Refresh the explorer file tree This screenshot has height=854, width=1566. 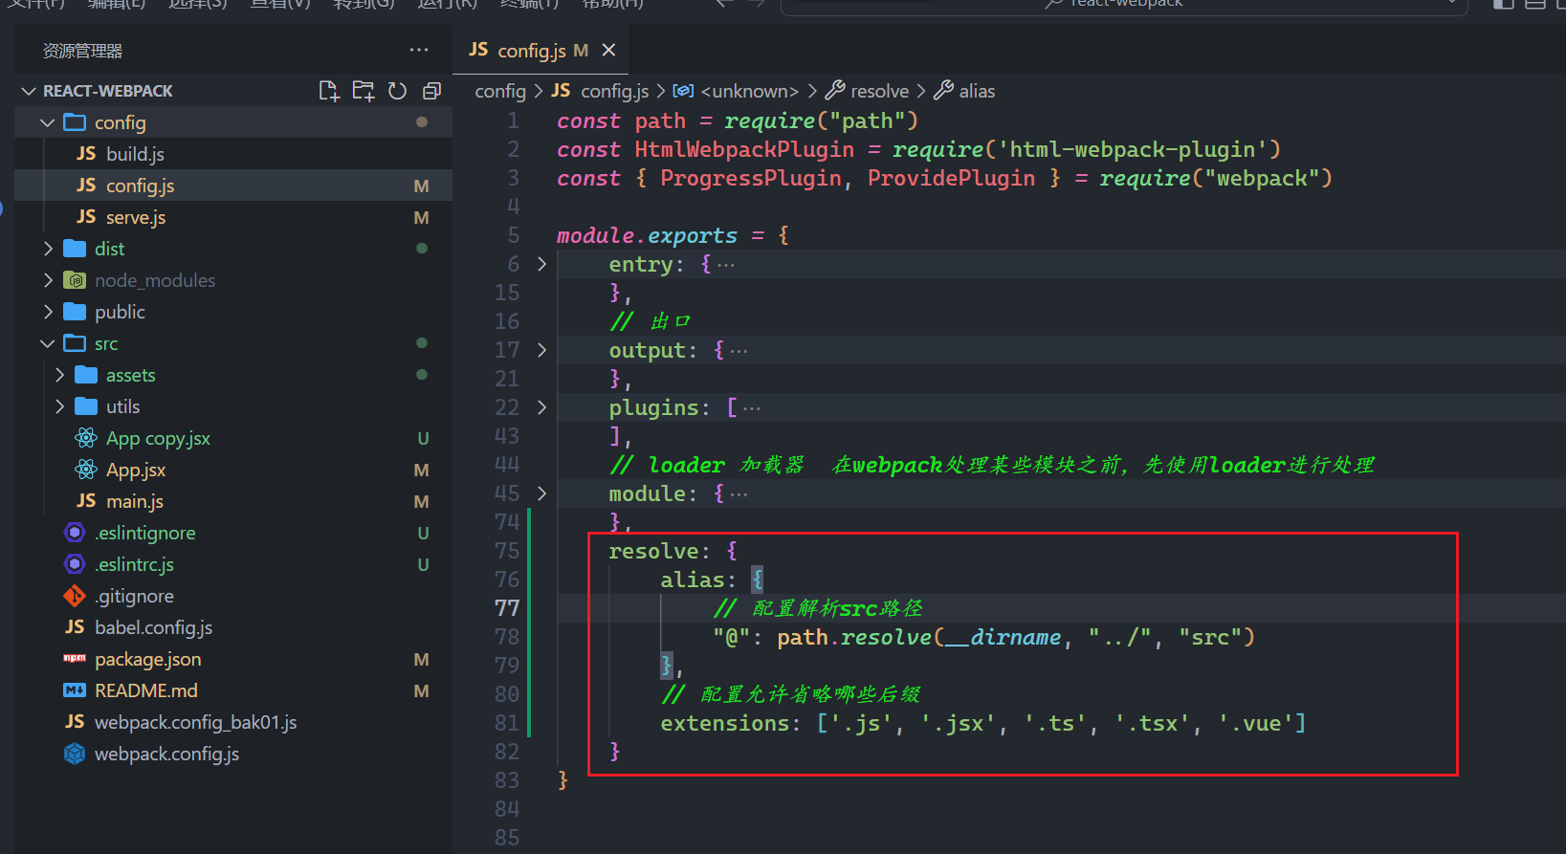coord(398,91)
